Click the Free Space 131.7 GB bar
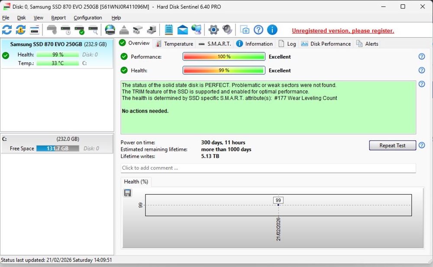Screen dimensions: 433x267 (x=58, y=148)
